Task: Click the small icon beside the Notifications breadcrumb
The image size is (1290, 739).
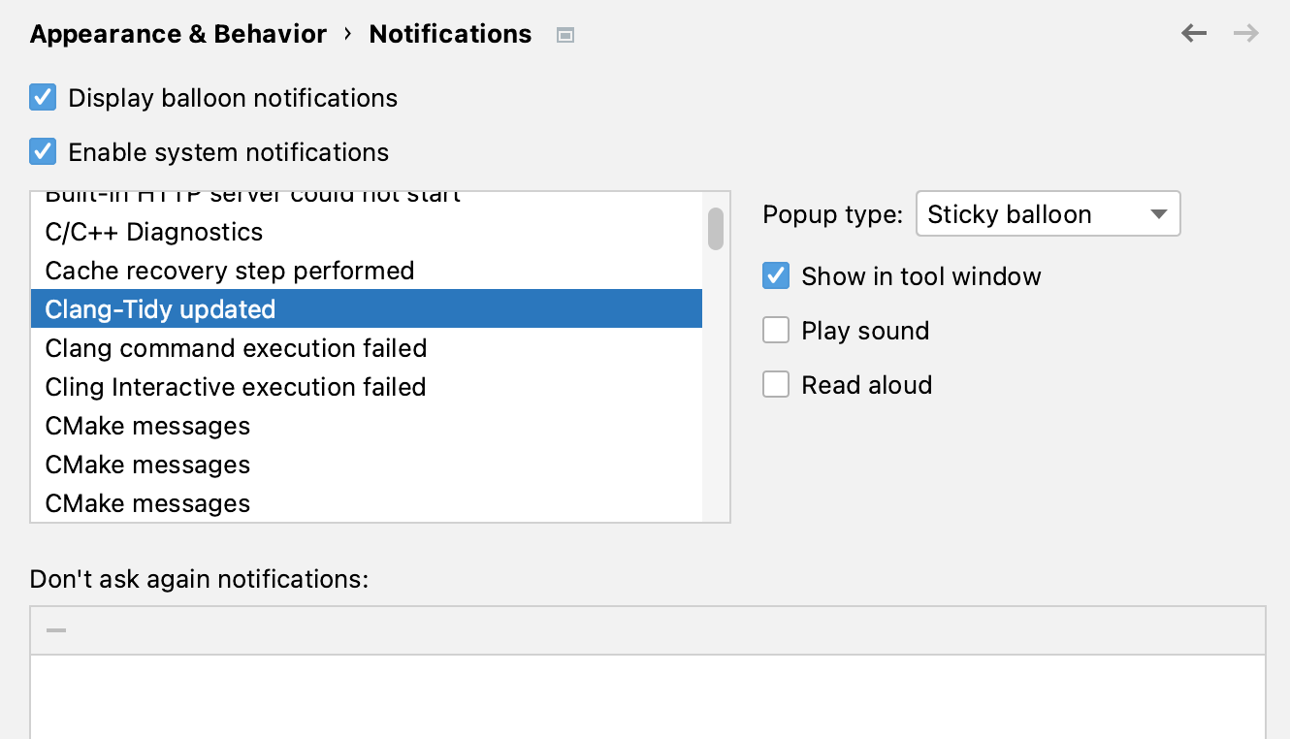Action: [564, 34]
